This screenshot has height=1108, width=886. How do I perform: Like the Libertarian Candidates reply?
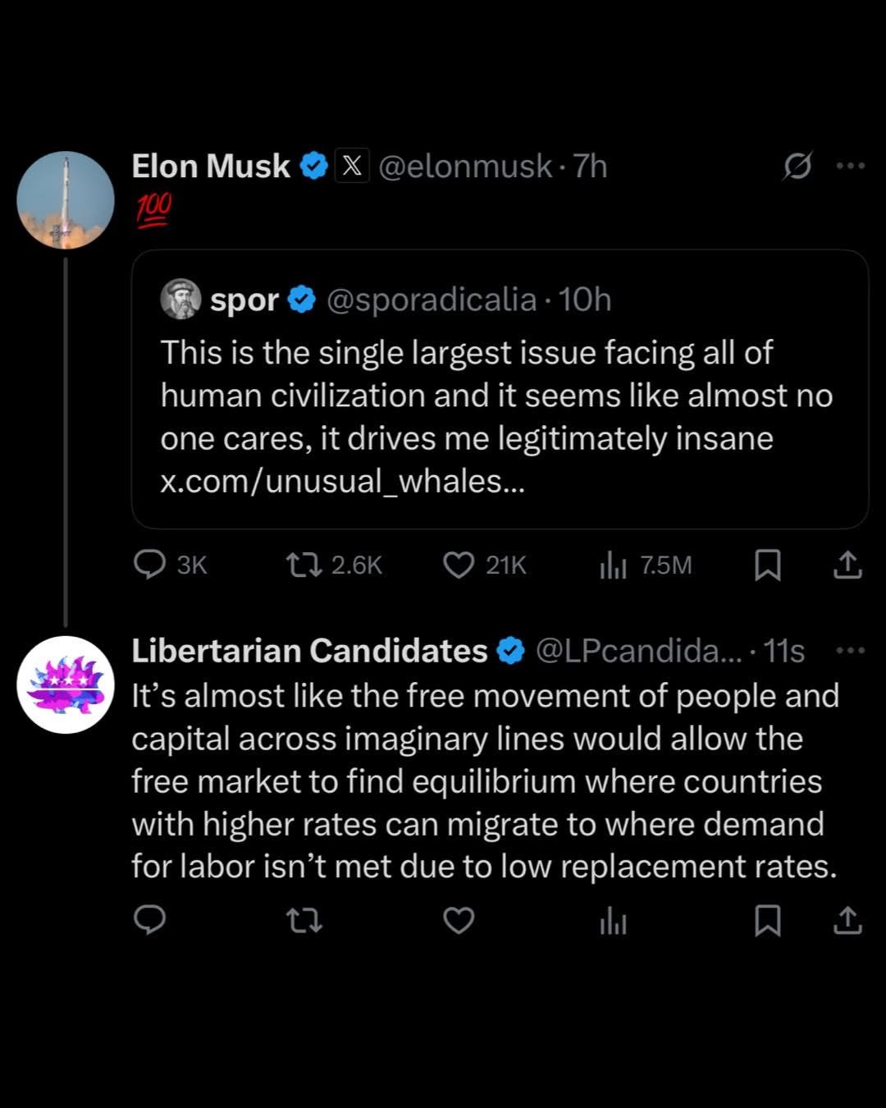click(459, 921)
